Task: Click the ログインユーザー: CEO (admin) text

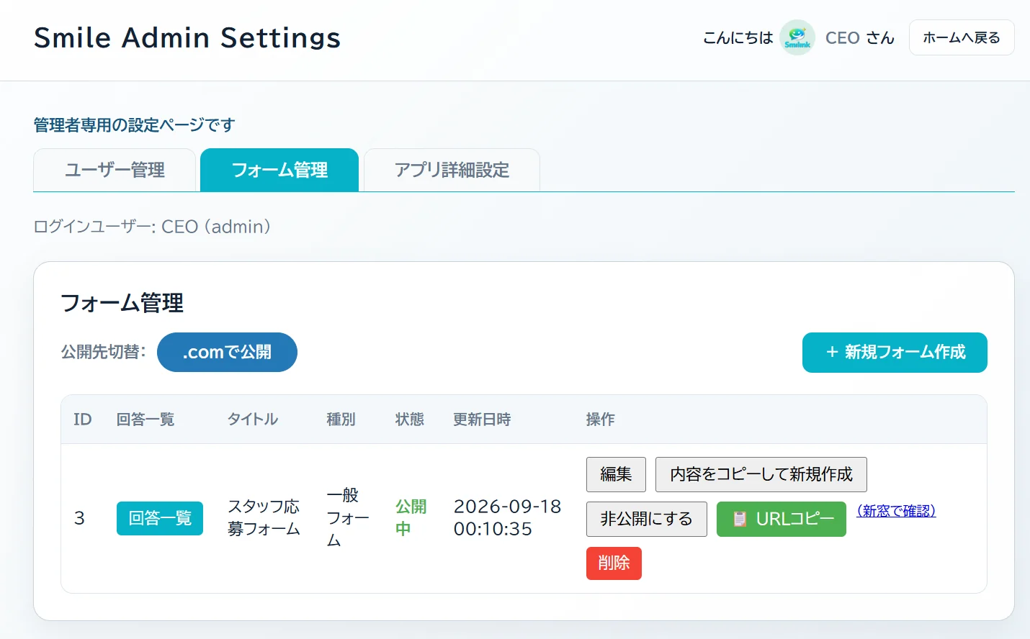Action: (153, 227)
